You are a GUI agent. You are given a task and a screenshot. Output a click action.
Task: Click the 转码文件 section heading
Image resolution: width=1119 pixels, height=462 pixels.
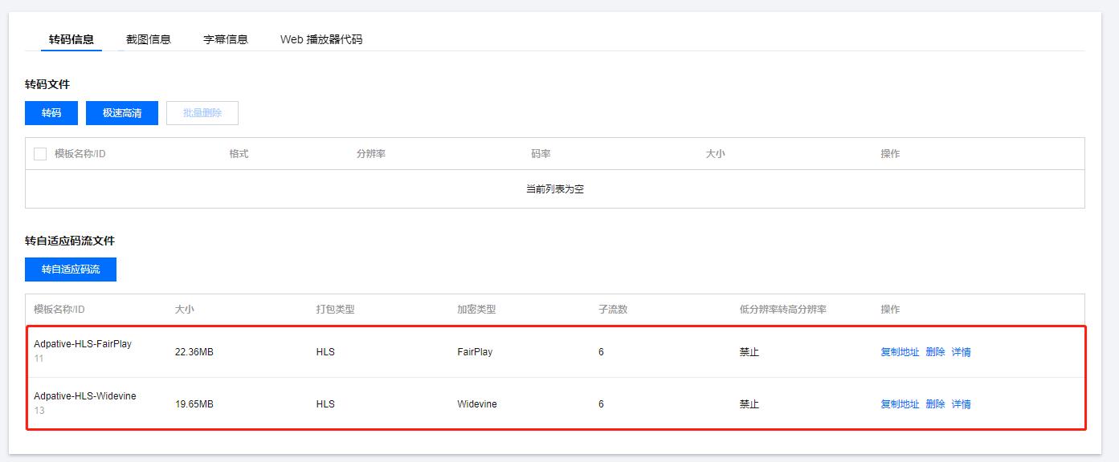[x=47, y=84]
